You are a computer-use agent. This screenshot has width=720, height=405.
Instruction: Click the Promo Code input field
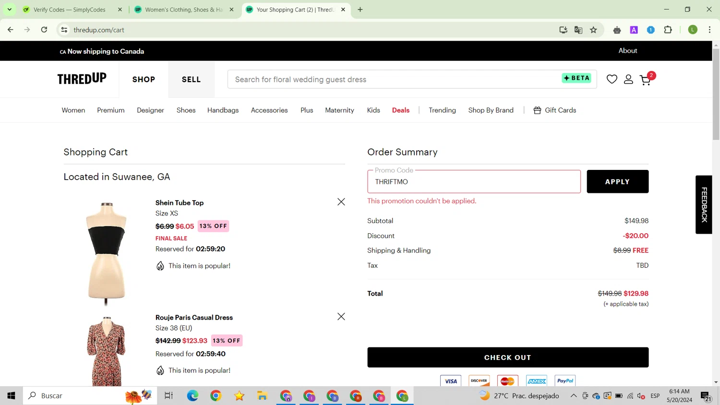coord(473,182)
